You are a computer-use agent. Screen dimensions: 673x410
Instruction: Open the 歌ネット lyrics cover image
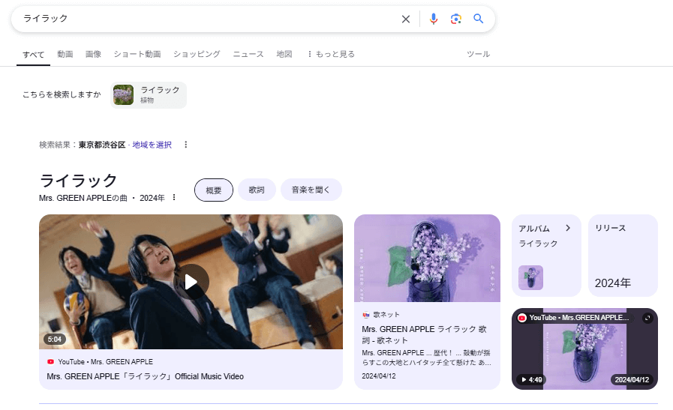(x=427, y=258)
